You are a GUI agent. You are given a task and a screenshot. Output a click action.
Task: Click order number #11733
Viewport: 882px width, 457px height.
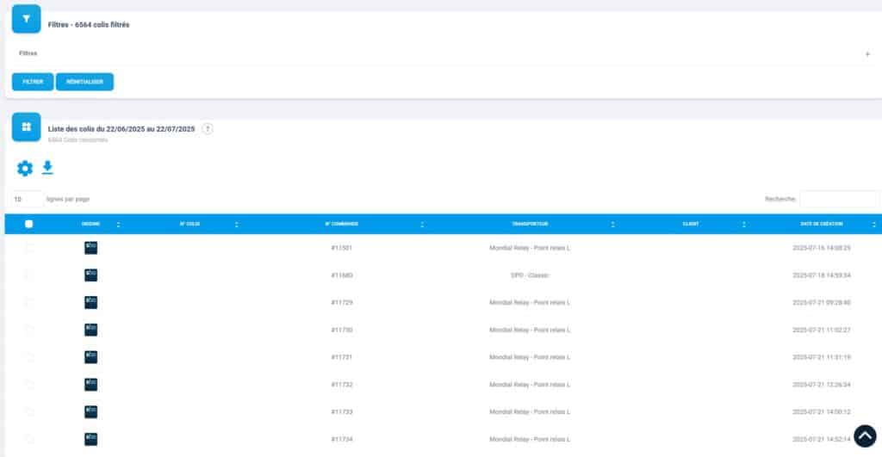[341, 411]
